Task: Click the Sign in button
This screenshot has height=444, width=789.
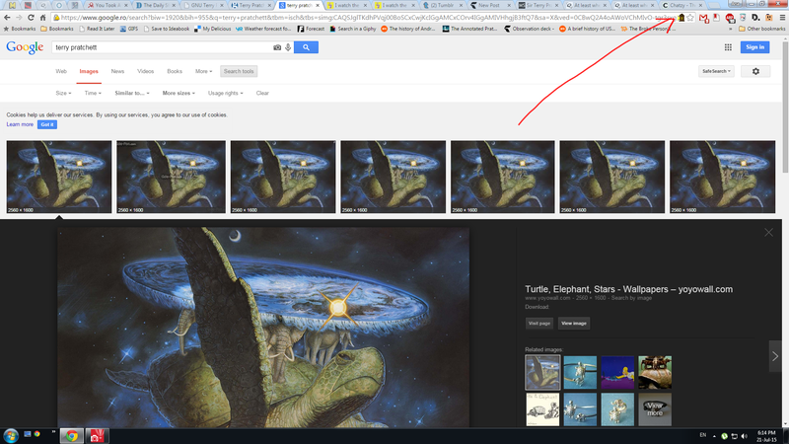Action: pyautogui.click(x=754, y=47)
